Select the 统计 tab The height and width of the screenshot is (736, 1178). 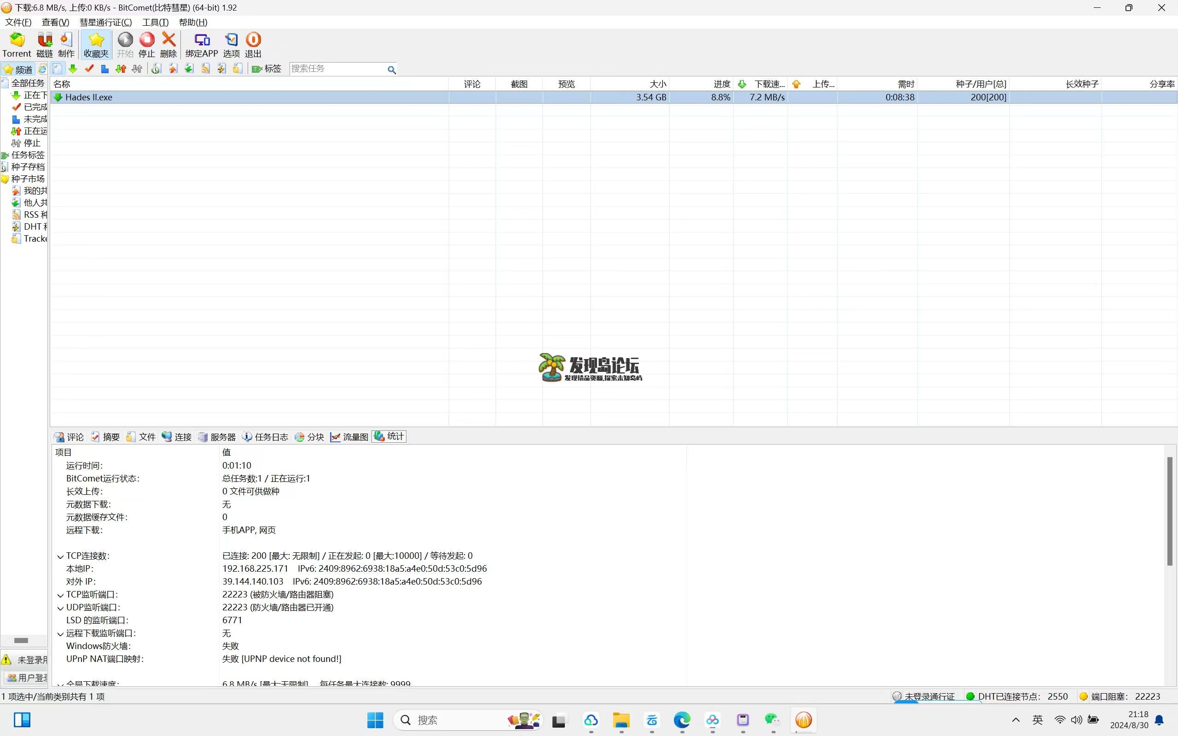point(389,436)
